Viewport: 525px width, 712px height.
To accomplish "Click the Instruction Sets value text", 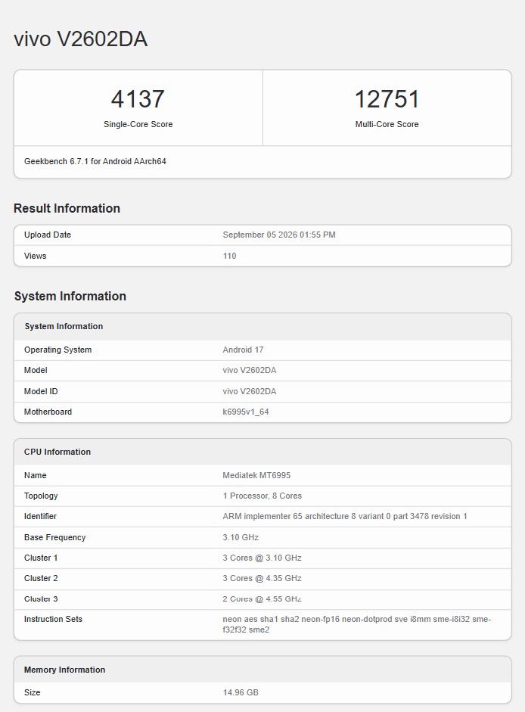I will point(356,624).
